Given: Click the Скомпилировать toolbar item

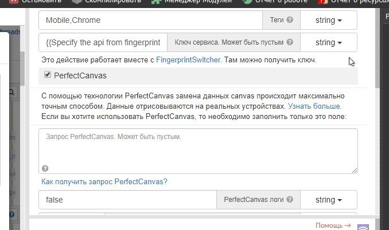Looking at the screenshot, I should tap(107, 2).
